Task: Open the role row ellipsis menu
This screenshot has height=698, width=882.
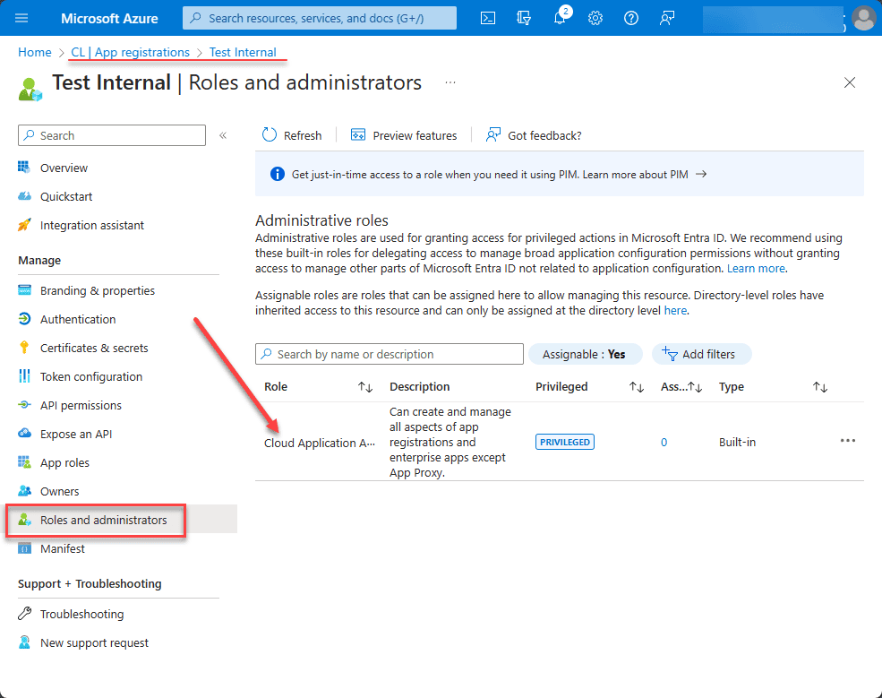Action: click(x=848, y=441)
